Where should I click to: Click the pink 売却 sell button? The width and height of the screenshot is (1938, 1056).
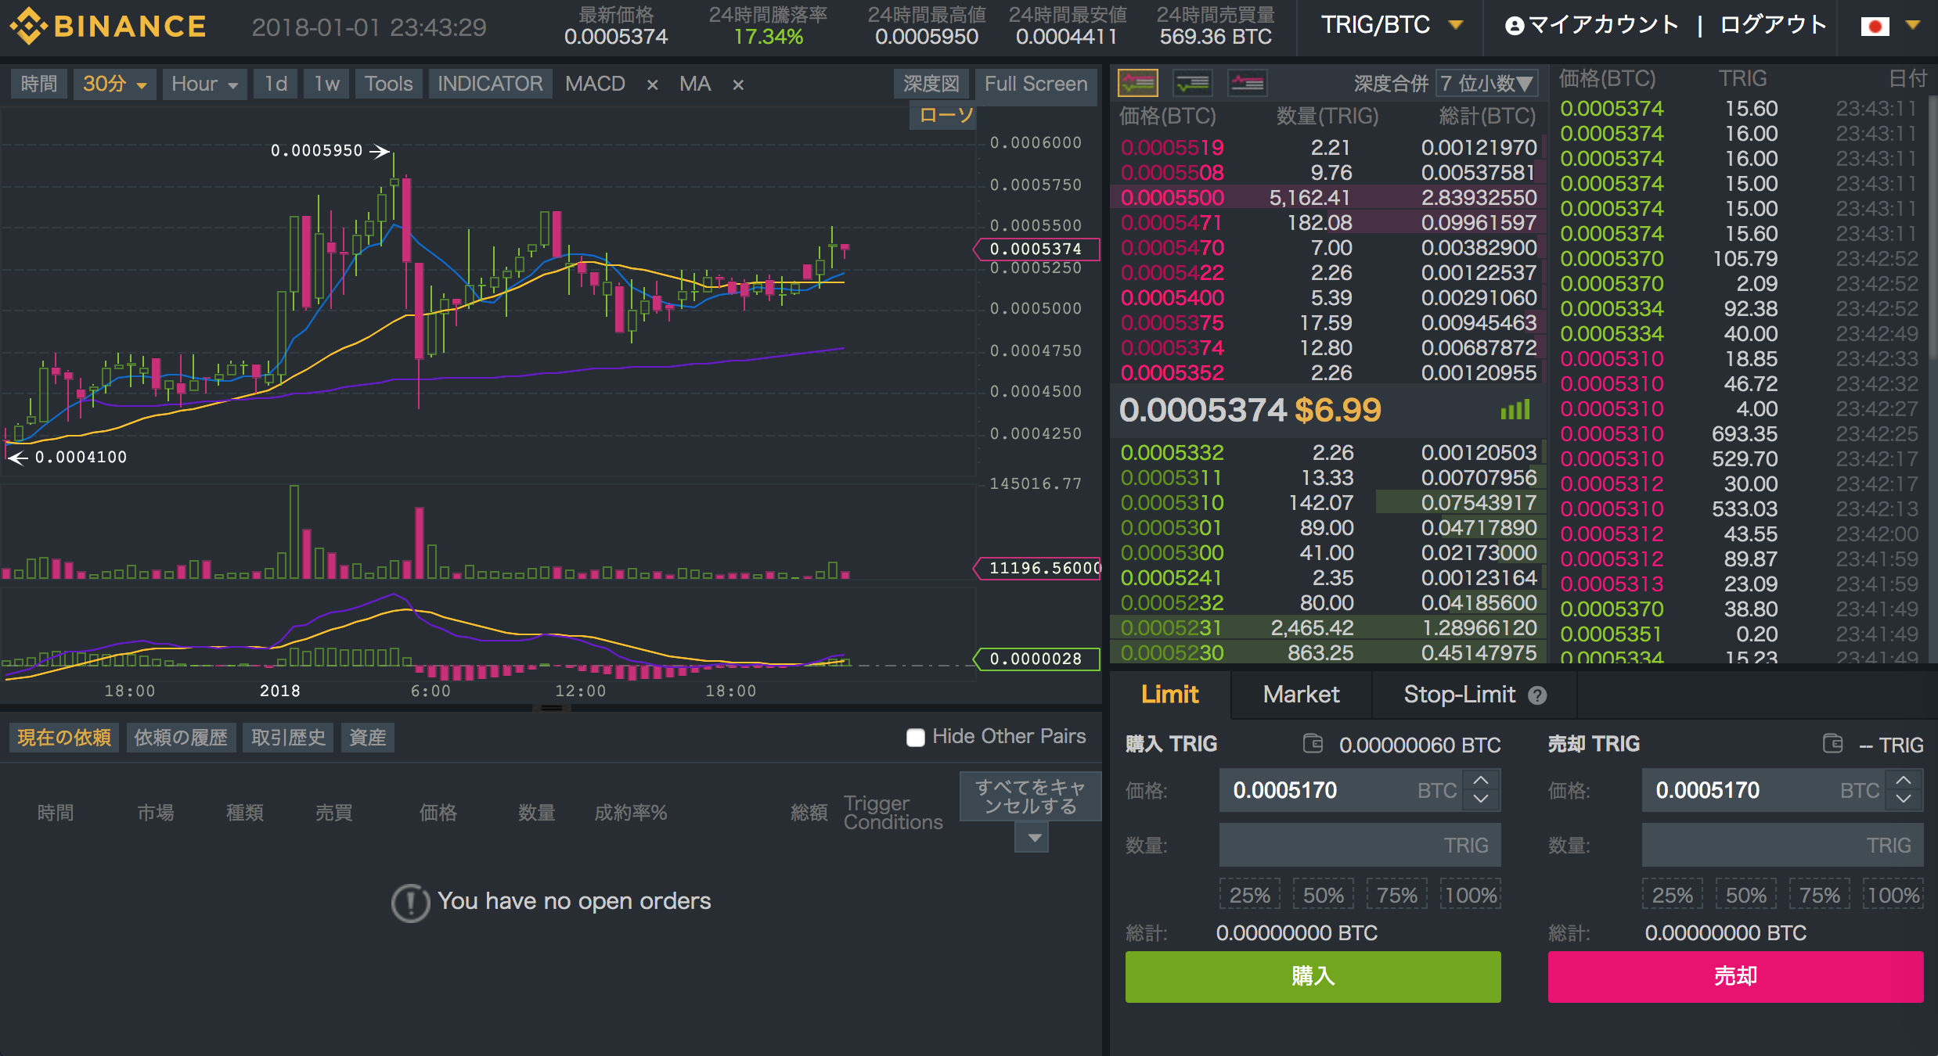pyautogui.click(x=1735, y=976)
